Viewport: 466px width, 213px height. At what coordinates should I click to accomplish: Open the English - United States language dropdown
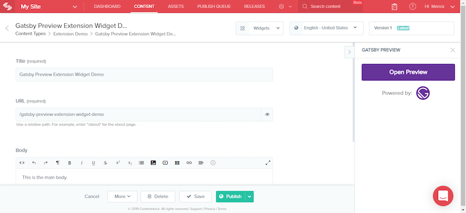pos(327,28)
